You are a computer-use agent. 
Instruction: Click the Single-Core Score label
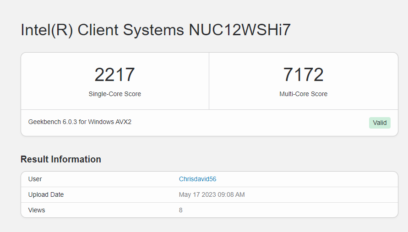click(114, 94)
